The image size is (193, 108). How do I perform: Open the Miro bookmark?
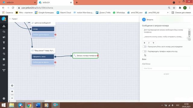pos(24,13)
